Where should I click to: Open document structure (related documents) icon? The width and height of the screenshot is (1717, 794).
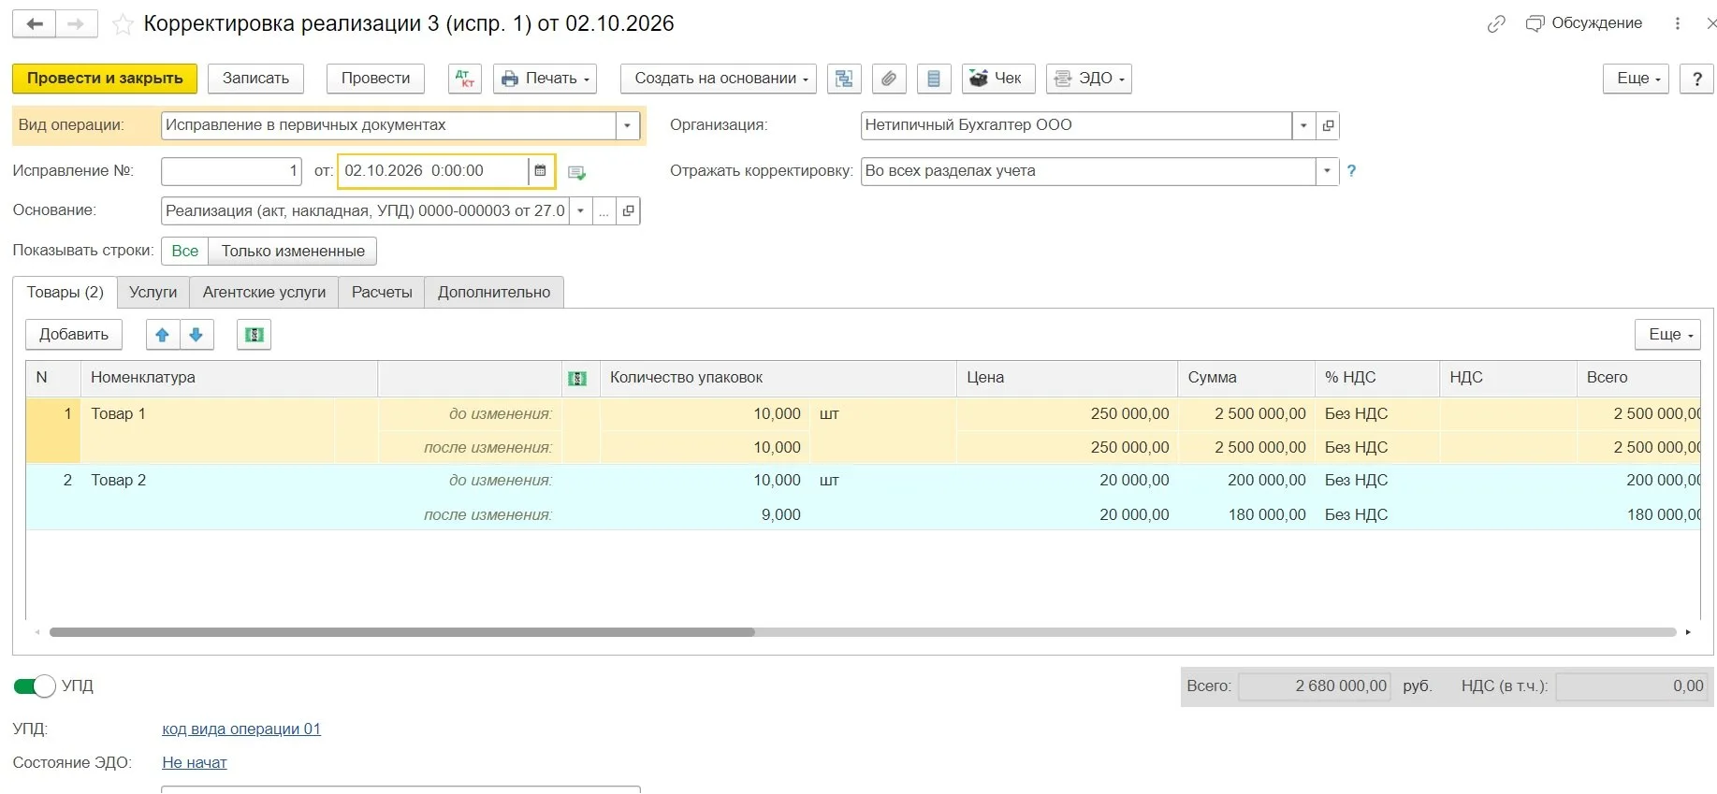pyautogui.click(x=844, y=79)
